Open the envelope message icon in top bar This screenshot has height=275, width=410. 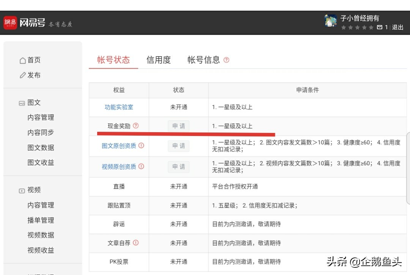tap(379, 27)
